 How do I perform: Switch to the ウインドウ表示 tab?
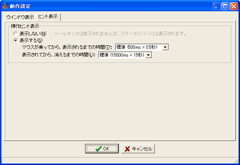[x=20, y=17]
